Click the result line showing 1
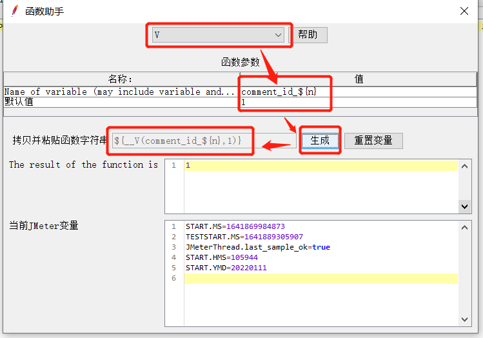The image size is (483, 338). point(321,166)
